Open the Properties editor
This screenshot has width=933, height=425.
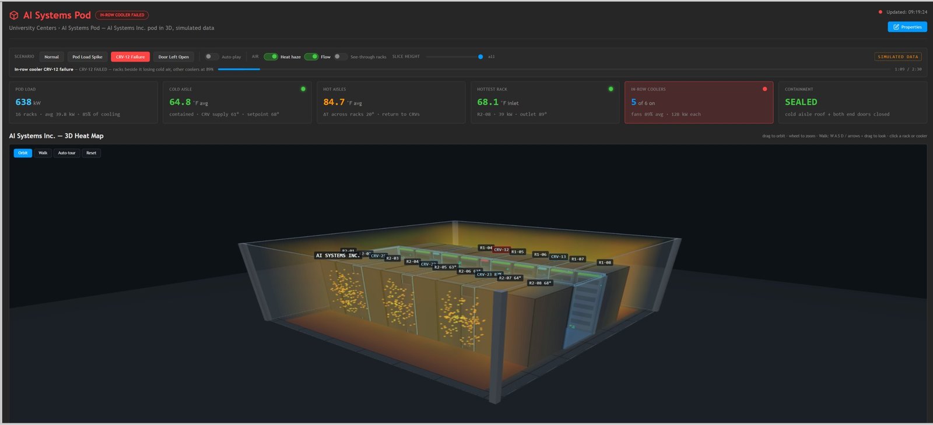907,27
